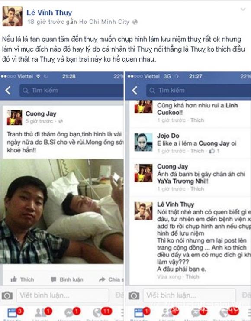Image resolution: width=251 pixels, height=321 pixels.
Task: Click Lê Vĩnh Thụy profile name at top
Action: [x=49, y=13]
